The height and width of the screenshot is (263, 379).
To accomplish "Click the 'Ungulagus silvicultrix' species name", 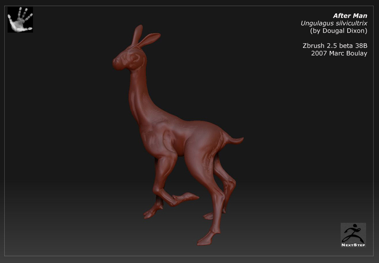I will (334, 23).
